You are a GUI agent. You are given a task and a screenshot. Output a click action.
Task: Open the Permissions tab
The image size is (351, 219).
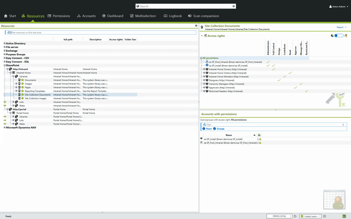(x=59, y=16)
